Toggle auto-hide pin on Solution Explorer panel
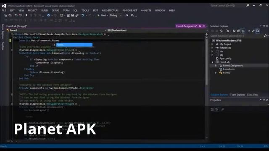 (x=264, y=26)
